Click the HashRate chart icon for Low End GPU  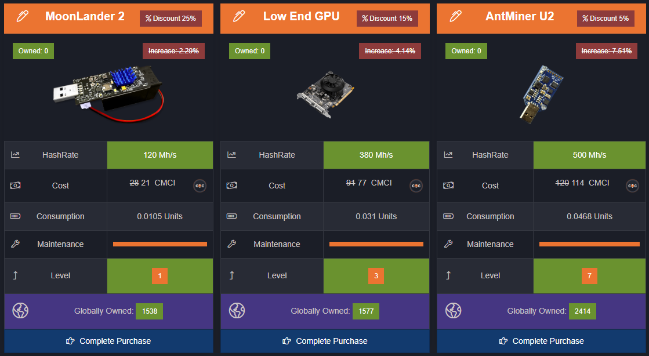(x=232, y=154)
